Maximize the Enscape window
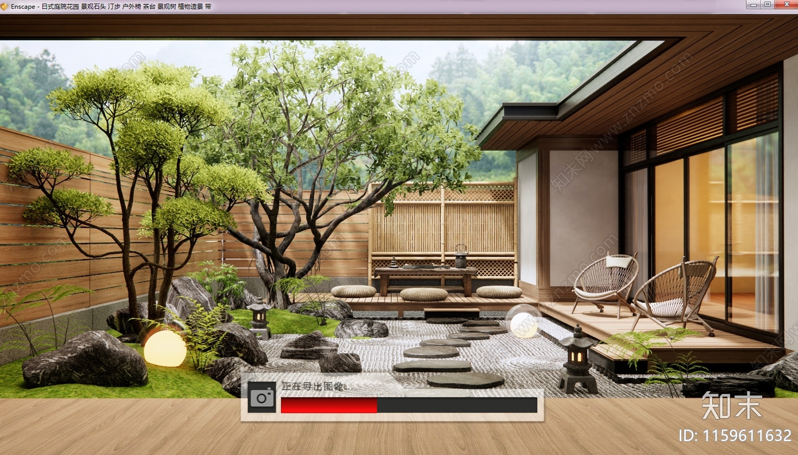Viewport: 798px width, 455px height. click(768, 4)
